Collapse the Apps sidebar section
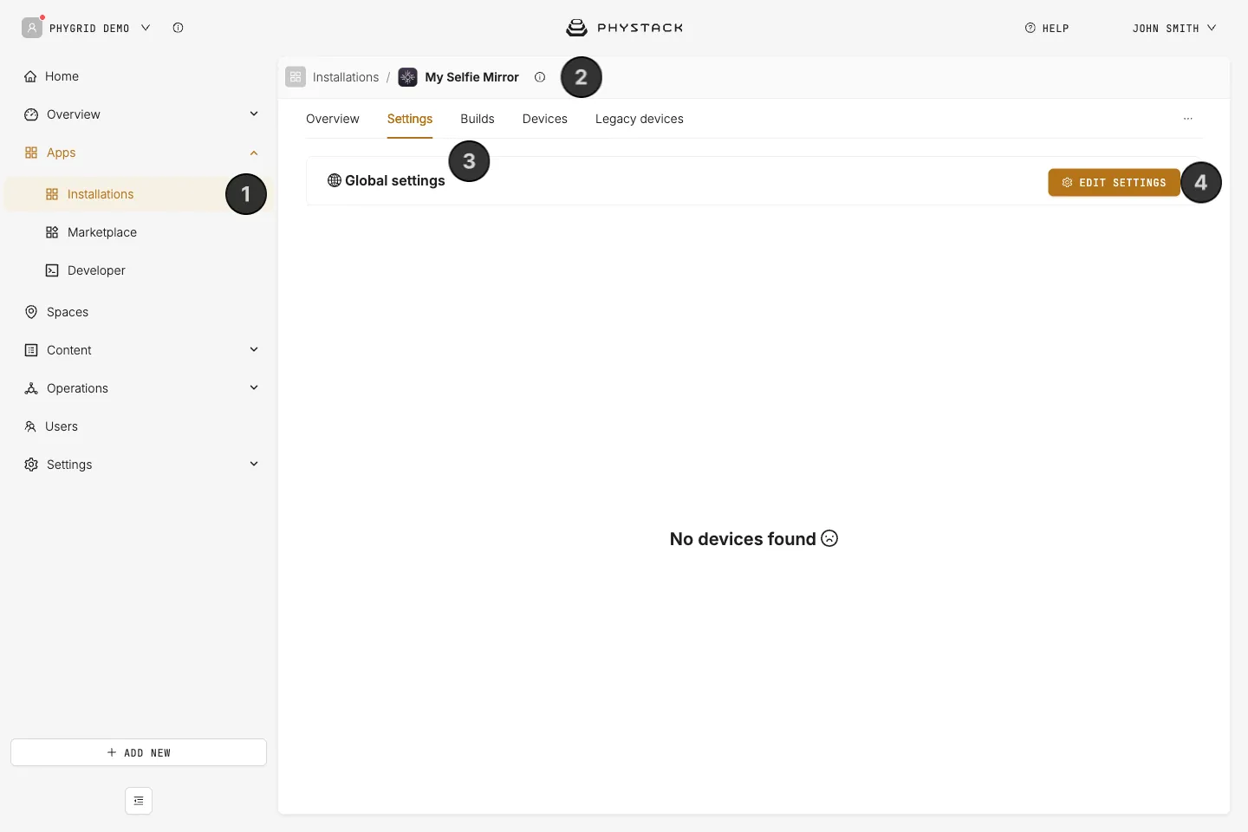 (x=254, y=153)
